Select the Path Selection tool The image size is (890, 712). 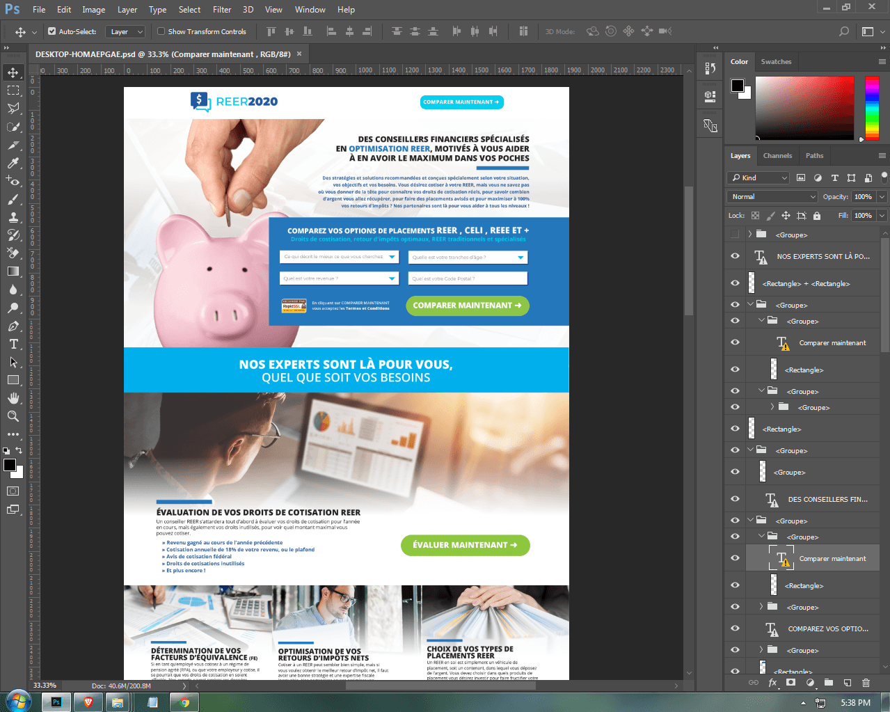tap(13, 362)
